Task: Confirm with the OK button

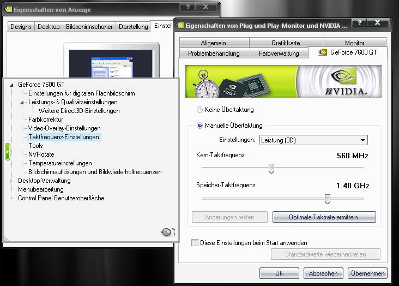Action: click(279, 273)
